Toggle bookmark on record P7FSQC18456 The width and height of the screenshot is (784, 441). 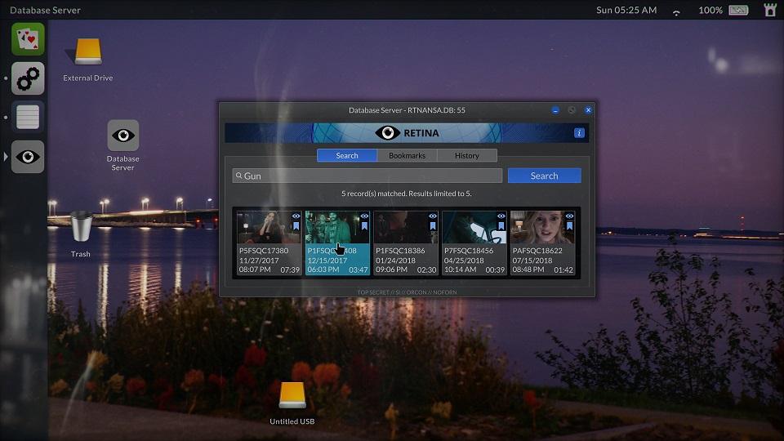pos(501,226)
